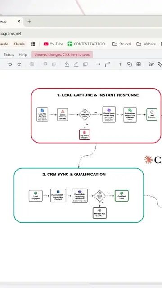
Task: Open the line color pencil tool
Action: pyautogui.click(x=76, y=64)
